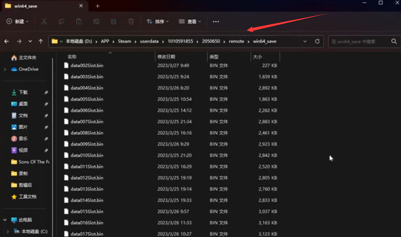
Task: Navigate back with the left arrow
Action: click(7, 41)
